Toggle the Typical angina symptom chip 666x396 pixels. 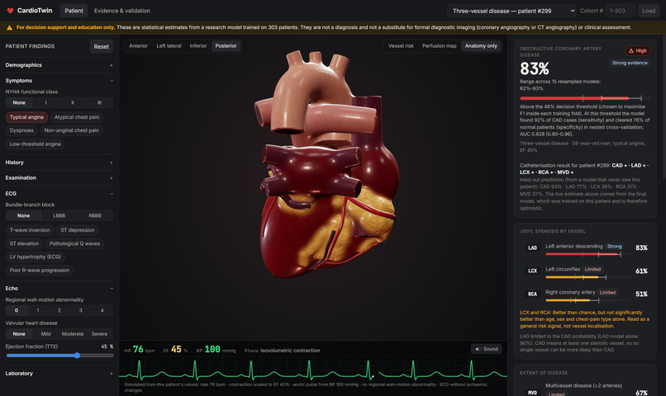(26, 117)
